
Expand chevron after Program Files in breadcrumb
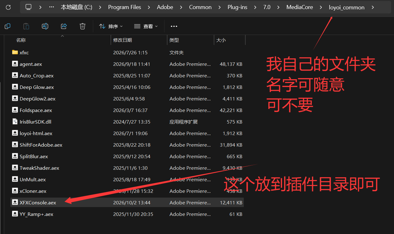[149, 7]
